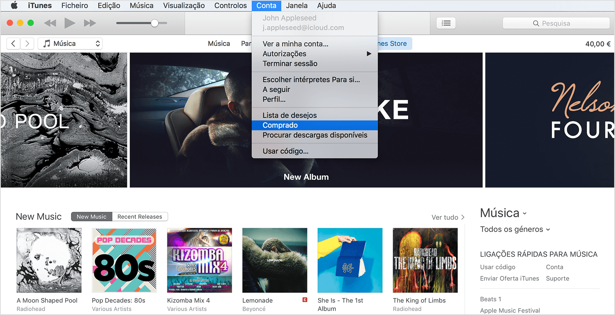Open the Apple menu icon

point(14,6)
